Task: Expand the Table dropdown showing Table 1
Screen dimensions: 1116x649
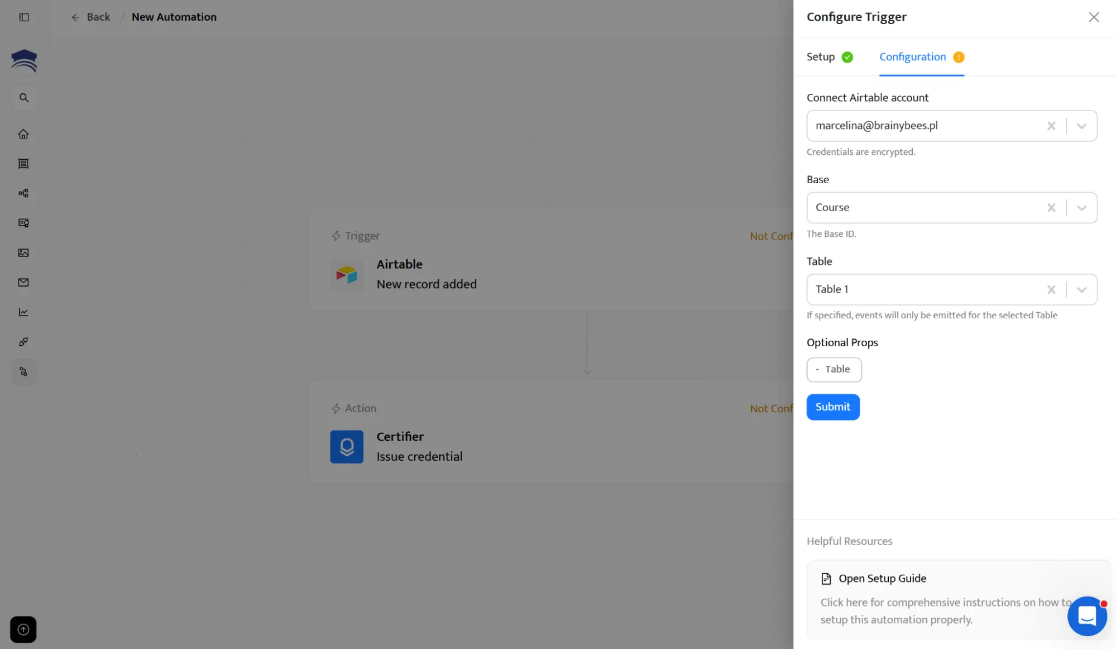Action: [1081, 289]
